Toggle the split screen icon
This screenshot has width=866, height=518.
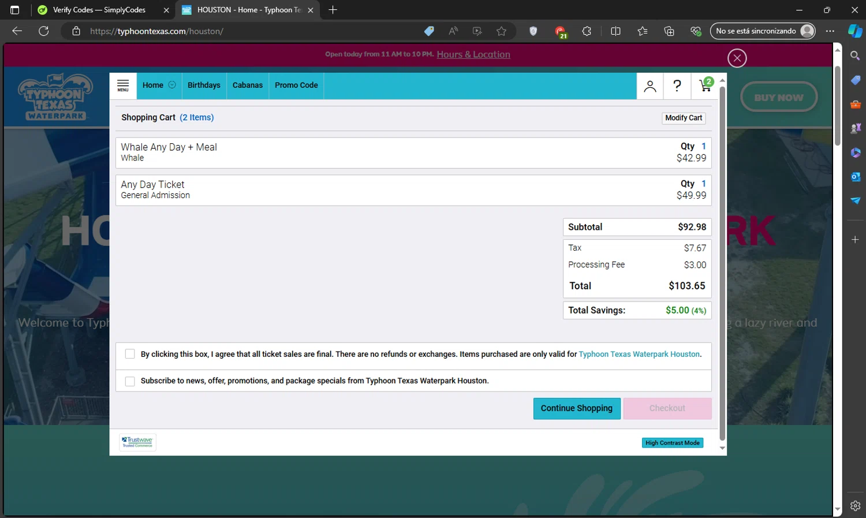click(x=615, y=31)
